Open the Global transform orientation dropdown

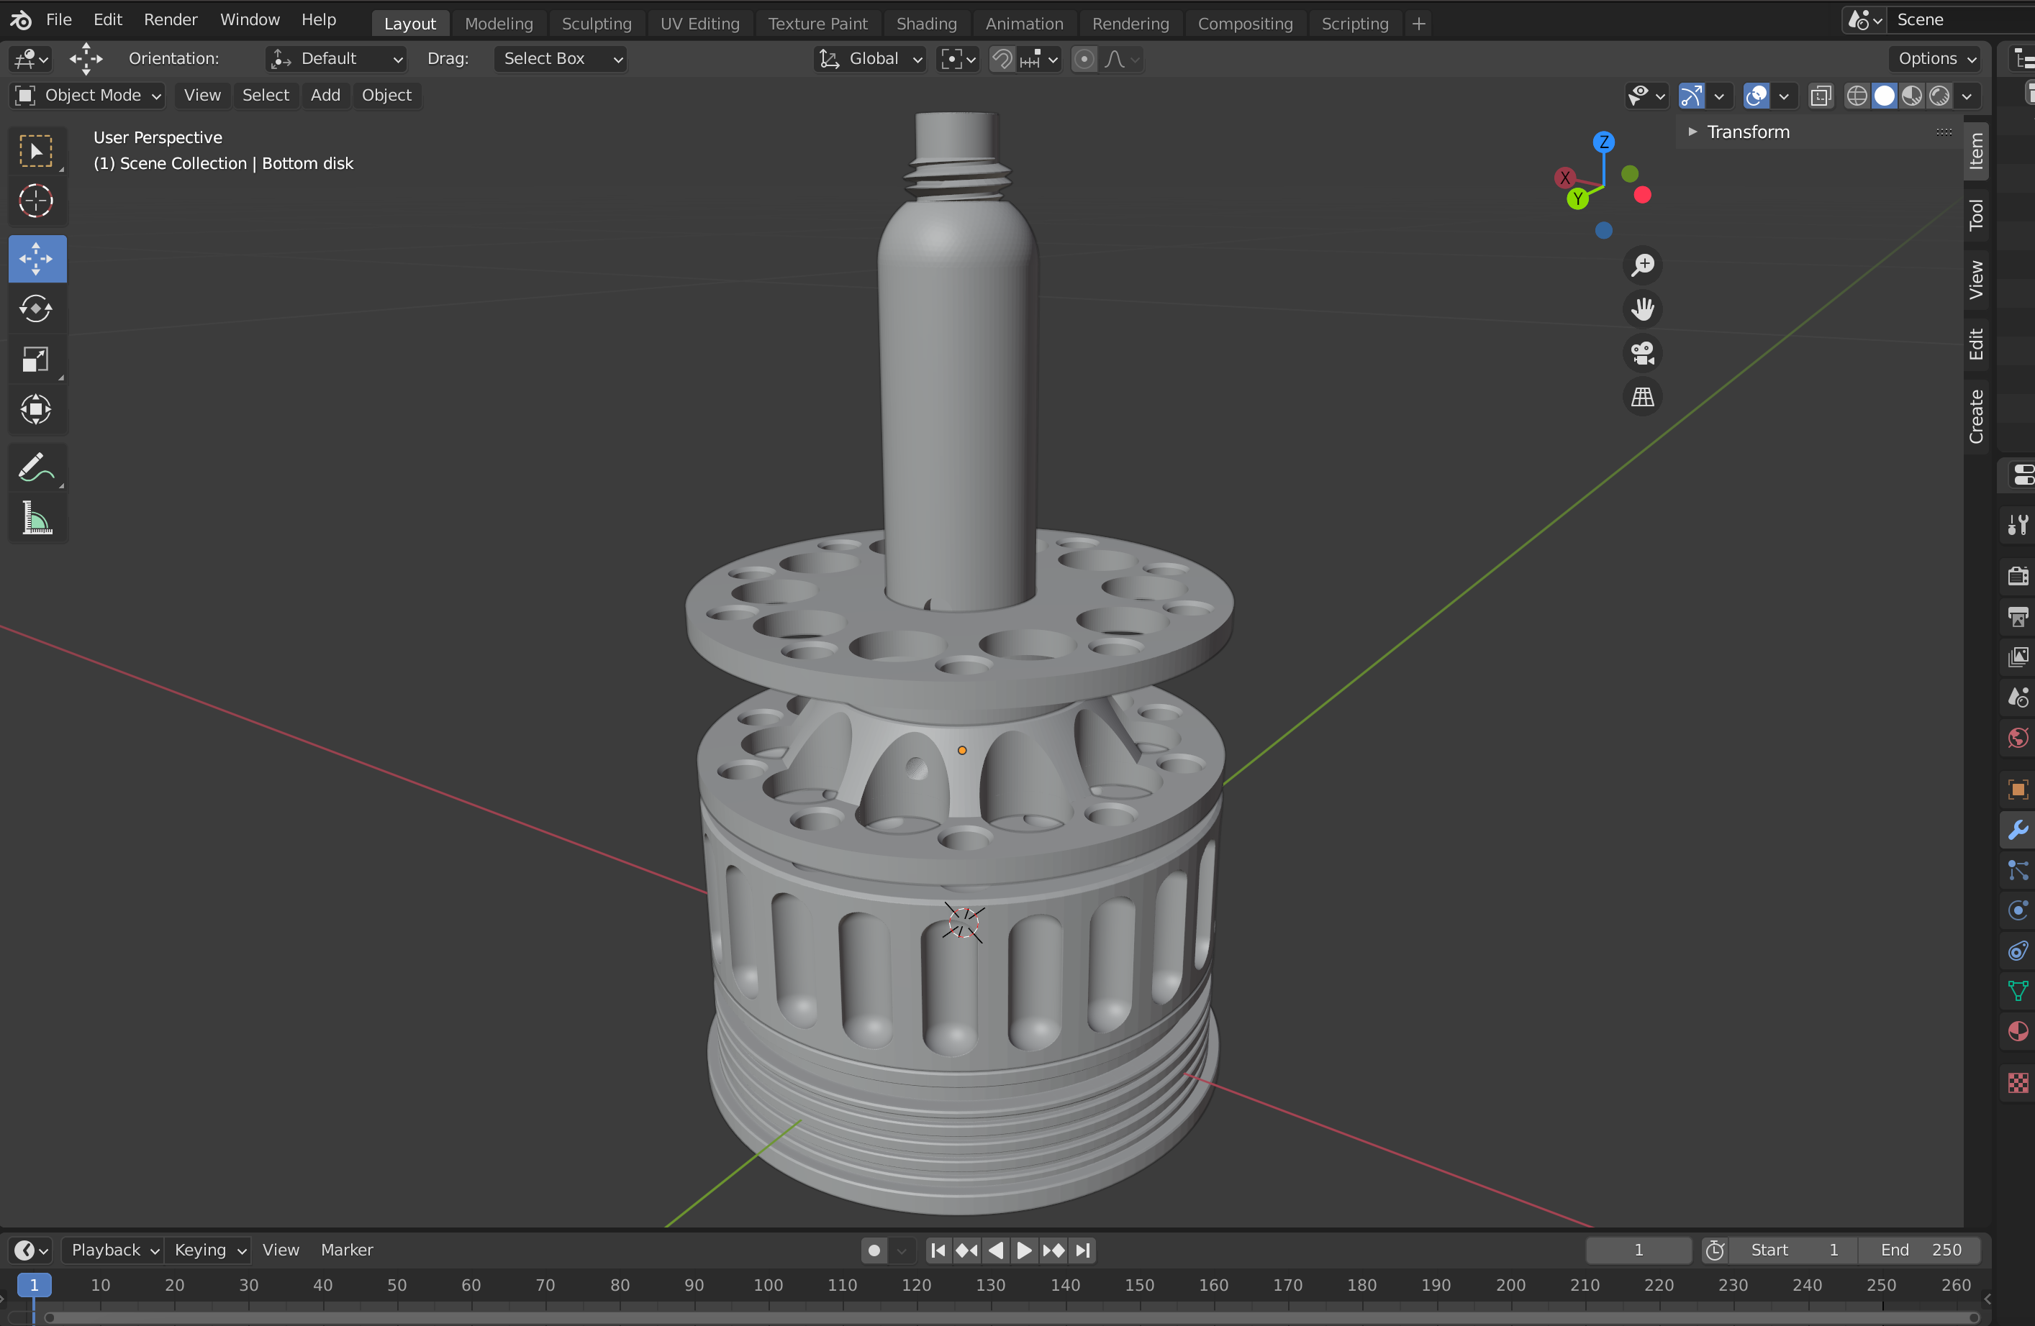pos(869,59)
